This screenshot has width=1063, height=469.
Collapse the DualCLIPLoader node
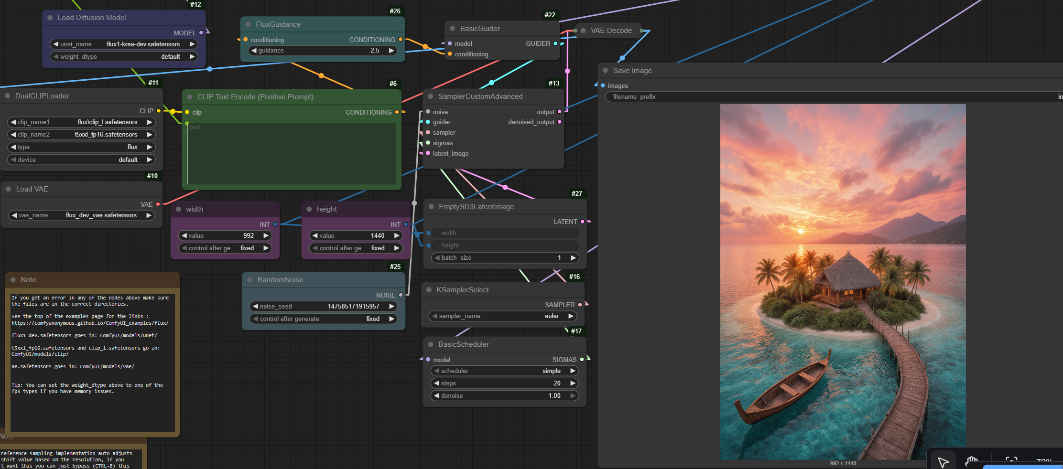[x=8, y=96]
